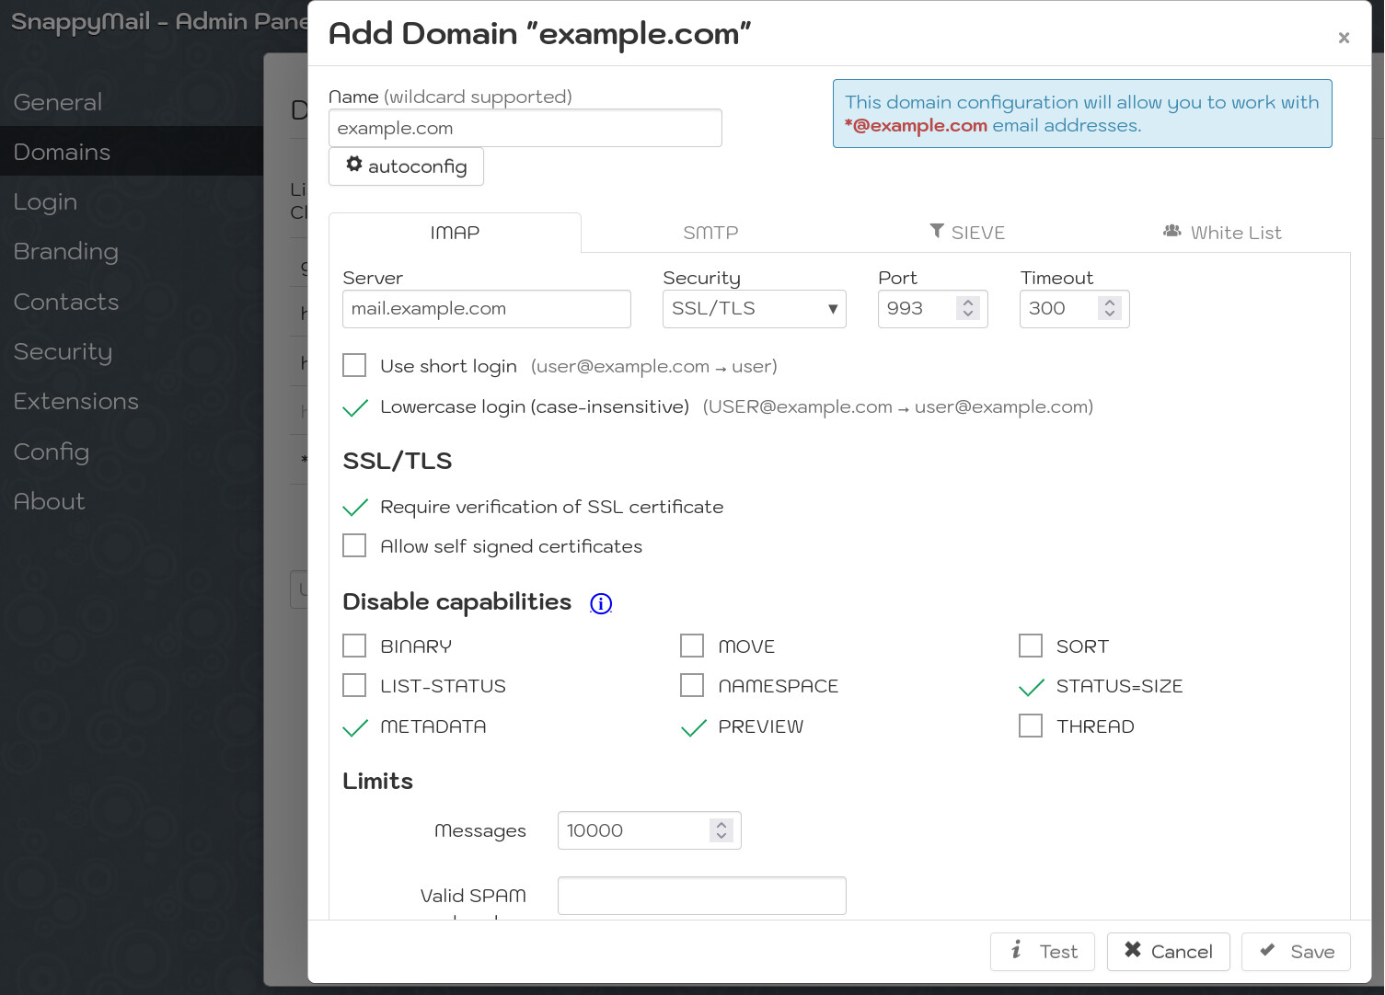Viewport: 1385px width, 995px height.
Task: Check Allow self signed certificates
Action: point(354,545)
